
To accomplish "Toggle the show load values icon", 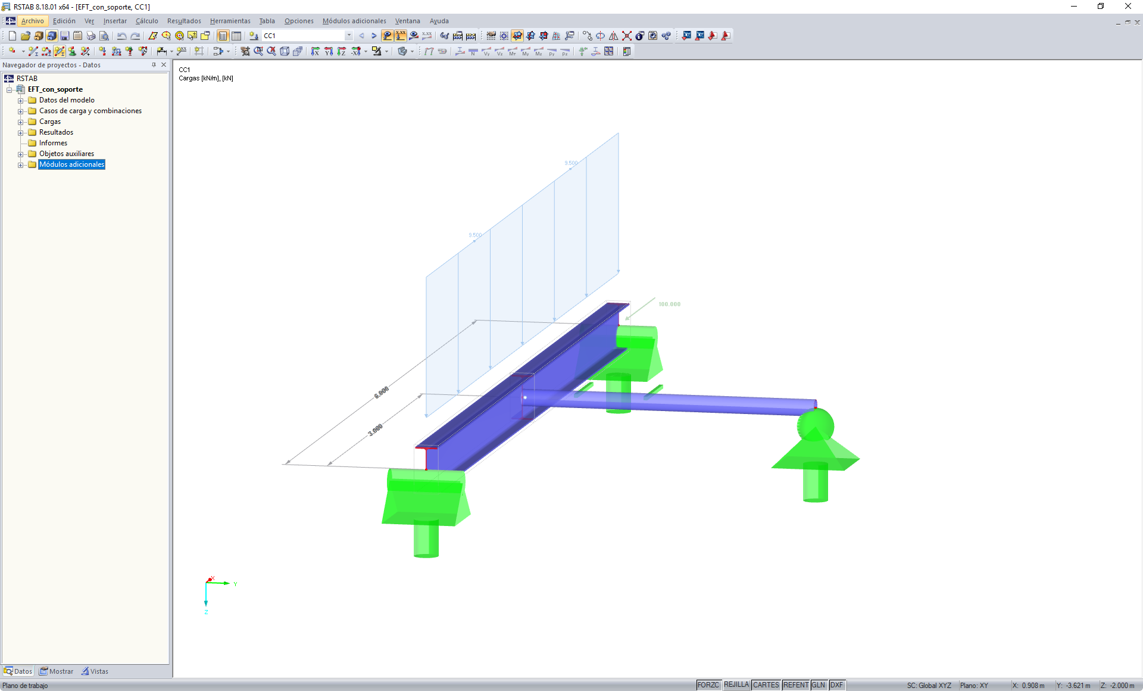I will 401,36.
